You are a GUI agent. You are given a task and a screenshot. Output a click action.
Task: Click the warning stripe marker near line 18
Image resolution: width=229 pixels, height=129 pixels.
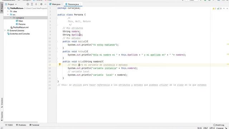(228, 64)
